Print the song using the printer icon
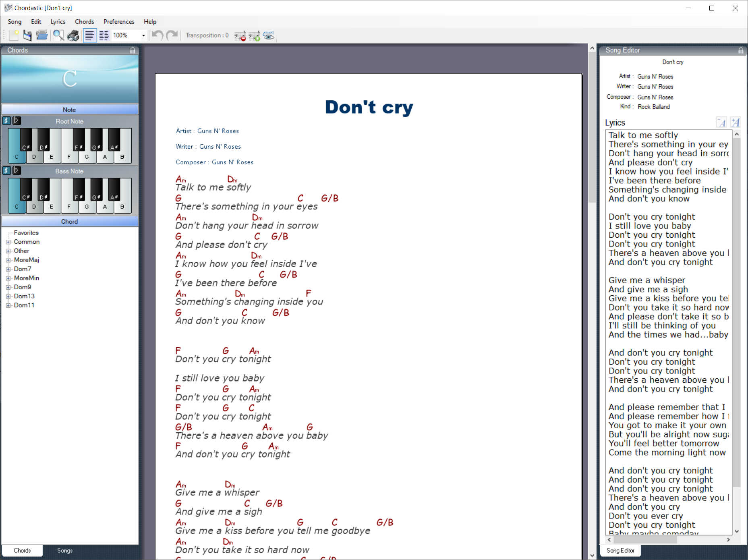748x560 pixels. (x=73, y=35)
